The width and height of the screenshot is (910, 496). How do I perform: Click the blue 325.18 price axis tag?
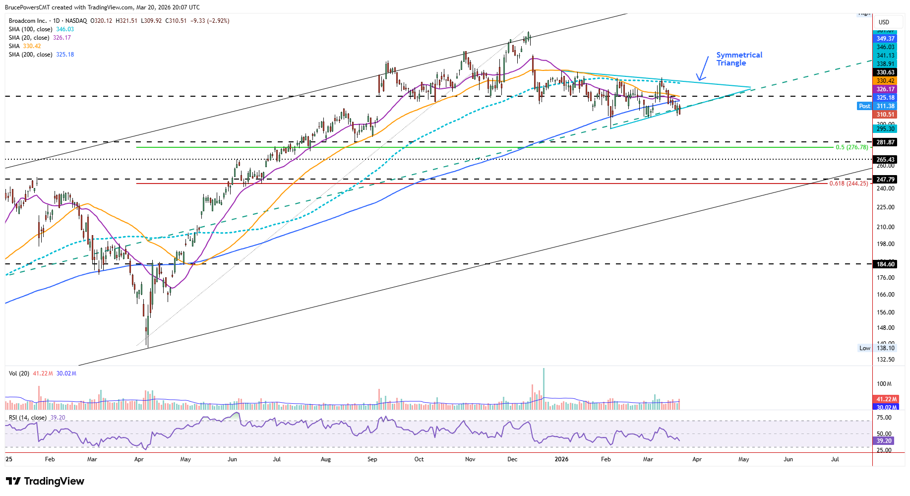point(886,98)
